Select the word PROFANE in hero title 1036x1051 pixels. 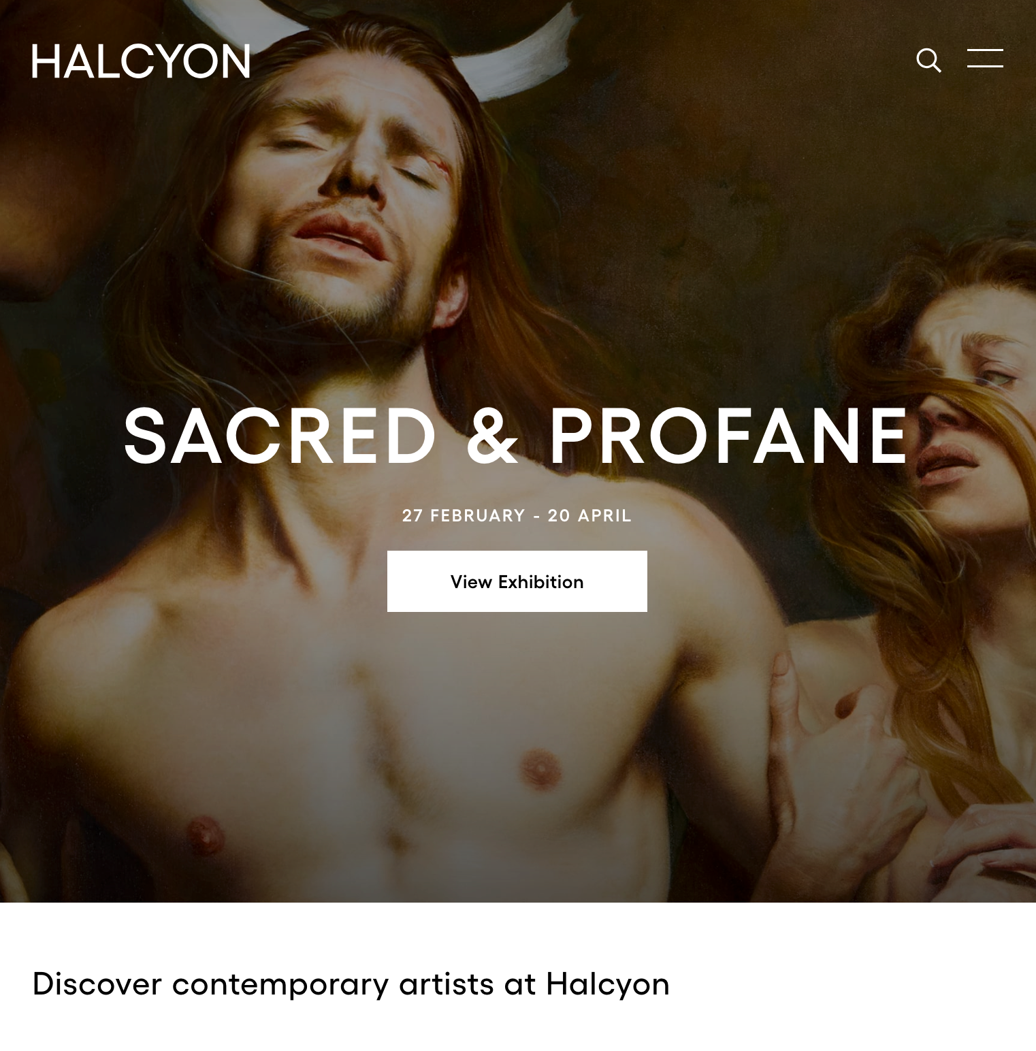point(729,436)
